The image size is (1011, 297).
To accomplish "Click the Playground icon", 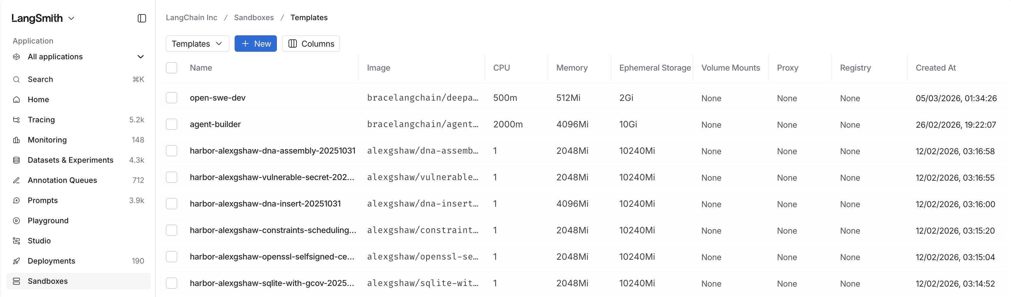I will pyautogui.click(x=16, y=220).
